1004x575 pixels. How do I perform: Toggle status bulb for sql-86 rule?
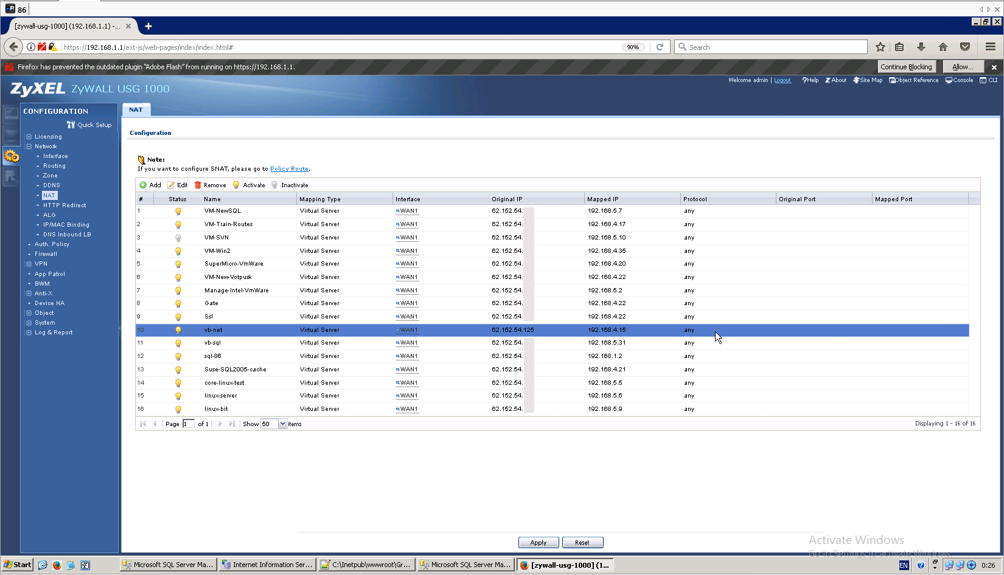pyautogui.click(x=178, y=356)
